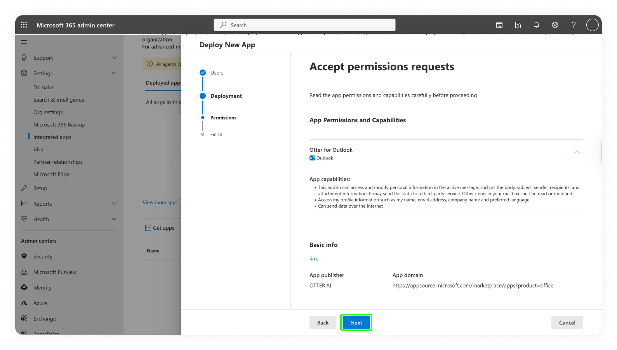Screen dimensions: 617x350
Task: Open the account profile circle
Action: (592, 25)
